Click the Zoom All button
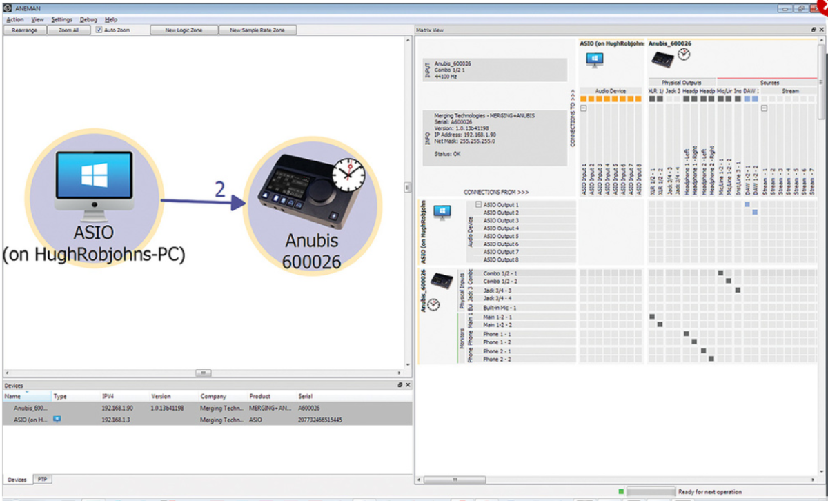The height and width of the screenshot is (501, 828). coord(68,30)
